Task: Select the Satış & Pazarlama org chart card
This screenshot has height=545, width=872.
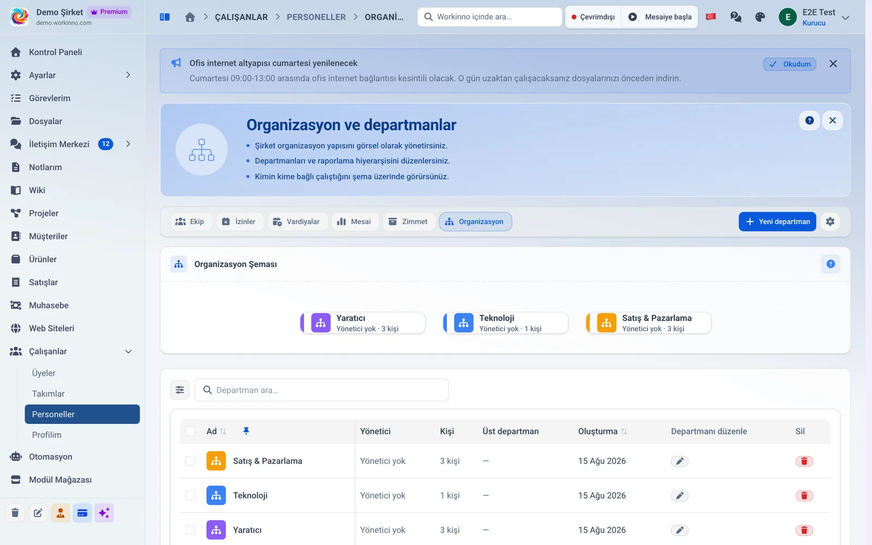Action: coord(649,323)
